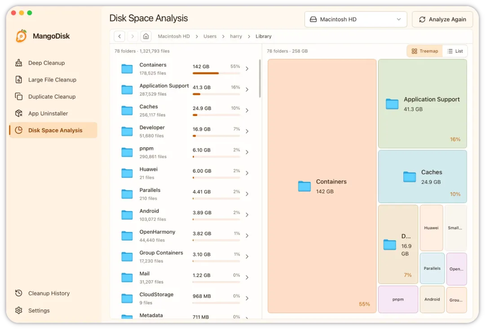485x329 pixels.
Task: Click the Application Support usage bar
Action: click(216, 94)
